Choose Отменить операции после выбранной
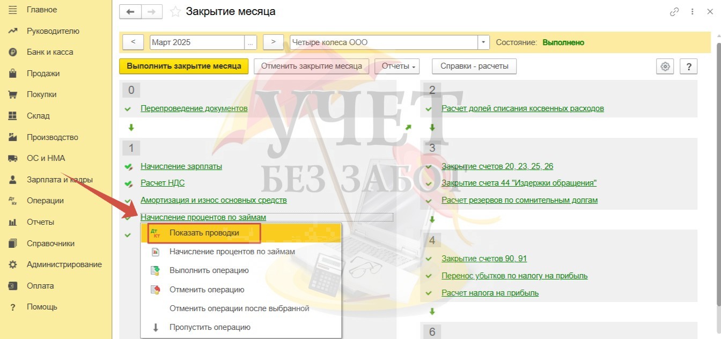 click(x=241, y=308)
